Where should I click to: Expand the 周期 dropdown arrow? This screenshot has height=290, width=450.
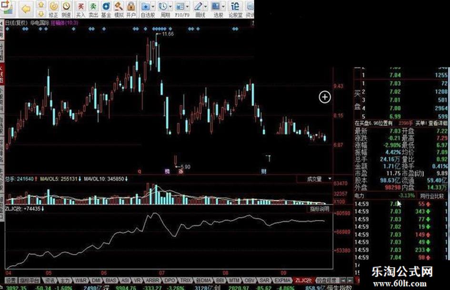(x=170, y=7)
